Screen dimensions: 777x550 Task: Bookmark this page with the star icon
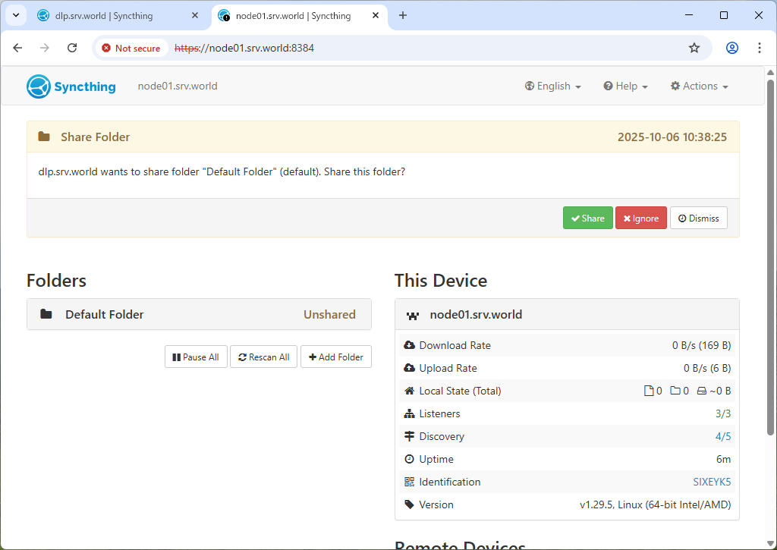pos(694,48)
